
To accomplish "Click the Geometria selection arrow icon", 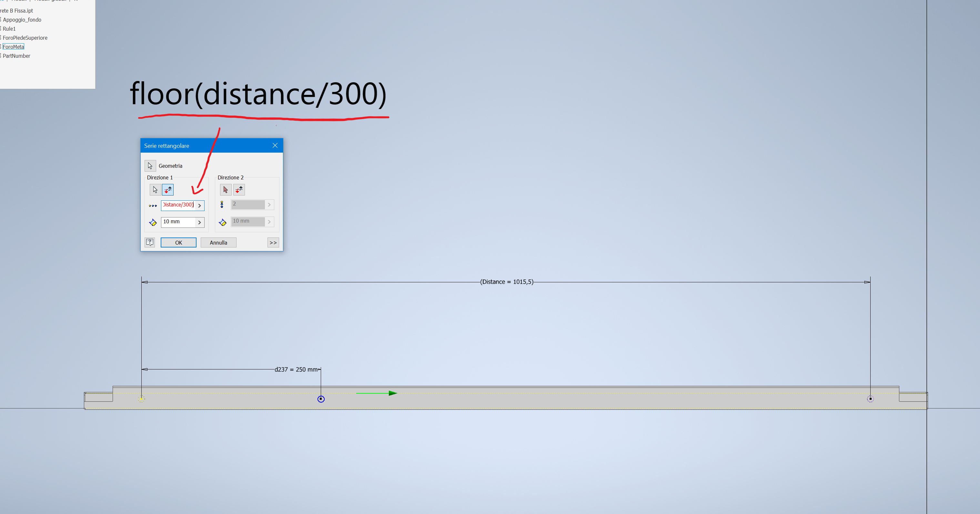I will click(x=150, y=166).
